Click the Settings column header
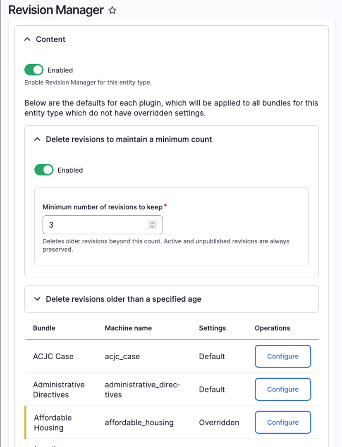342x447 pixels. click(212, 328)
